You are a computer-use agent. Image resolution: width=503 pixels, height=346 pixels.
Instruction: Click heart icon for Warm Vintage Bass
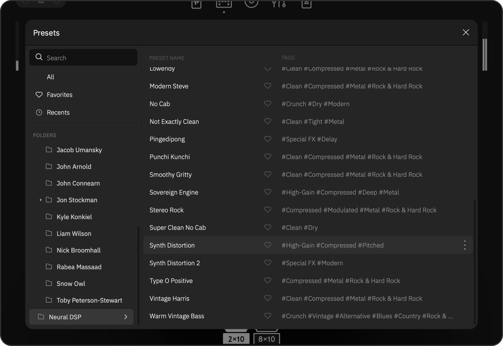tap(267, 316)
